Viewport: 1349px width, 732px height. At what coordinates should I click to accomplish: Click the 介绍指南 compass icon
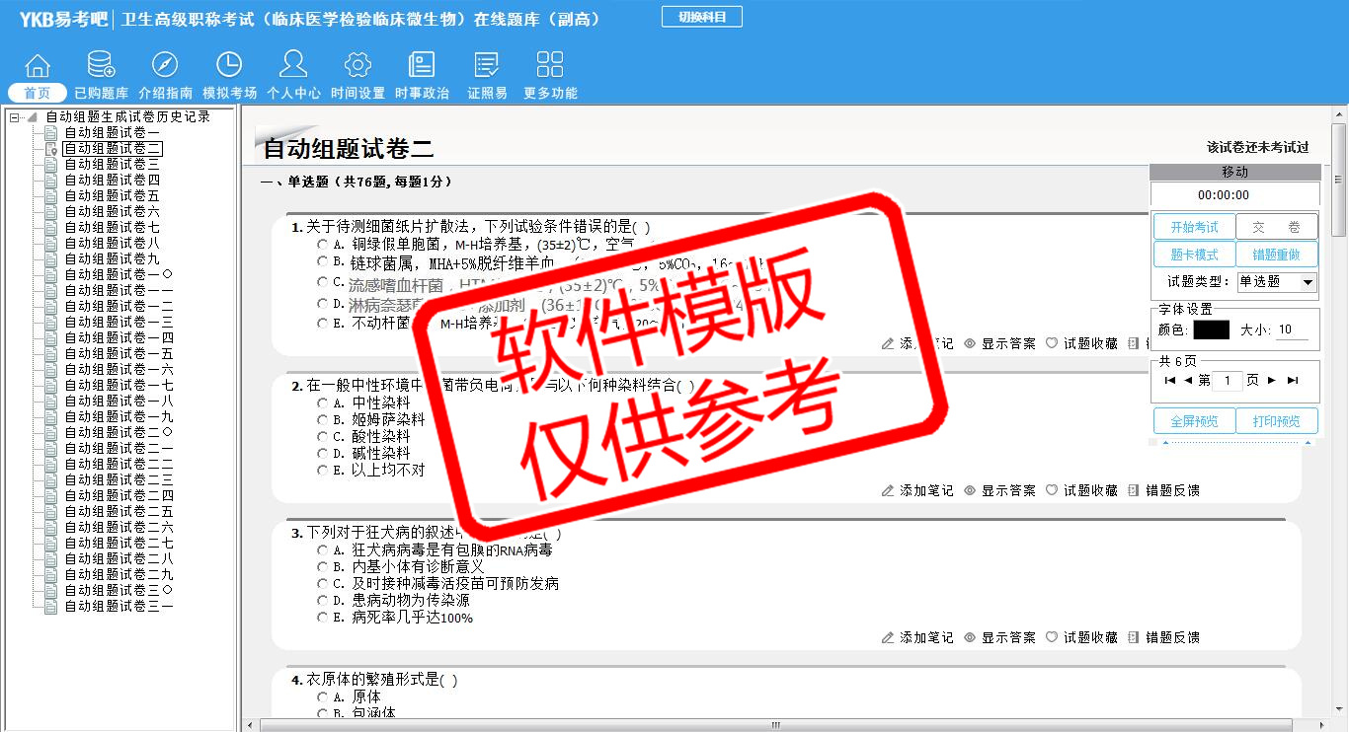(x=165, y=66)
